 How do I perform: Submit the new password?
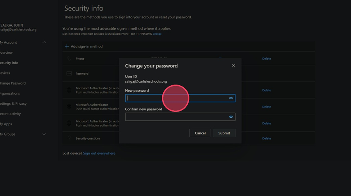224,133
